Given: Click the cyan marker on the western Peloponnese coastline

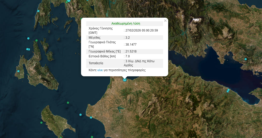Looking at the screenshot, I should pyautogui.click(x=91, y=118).
